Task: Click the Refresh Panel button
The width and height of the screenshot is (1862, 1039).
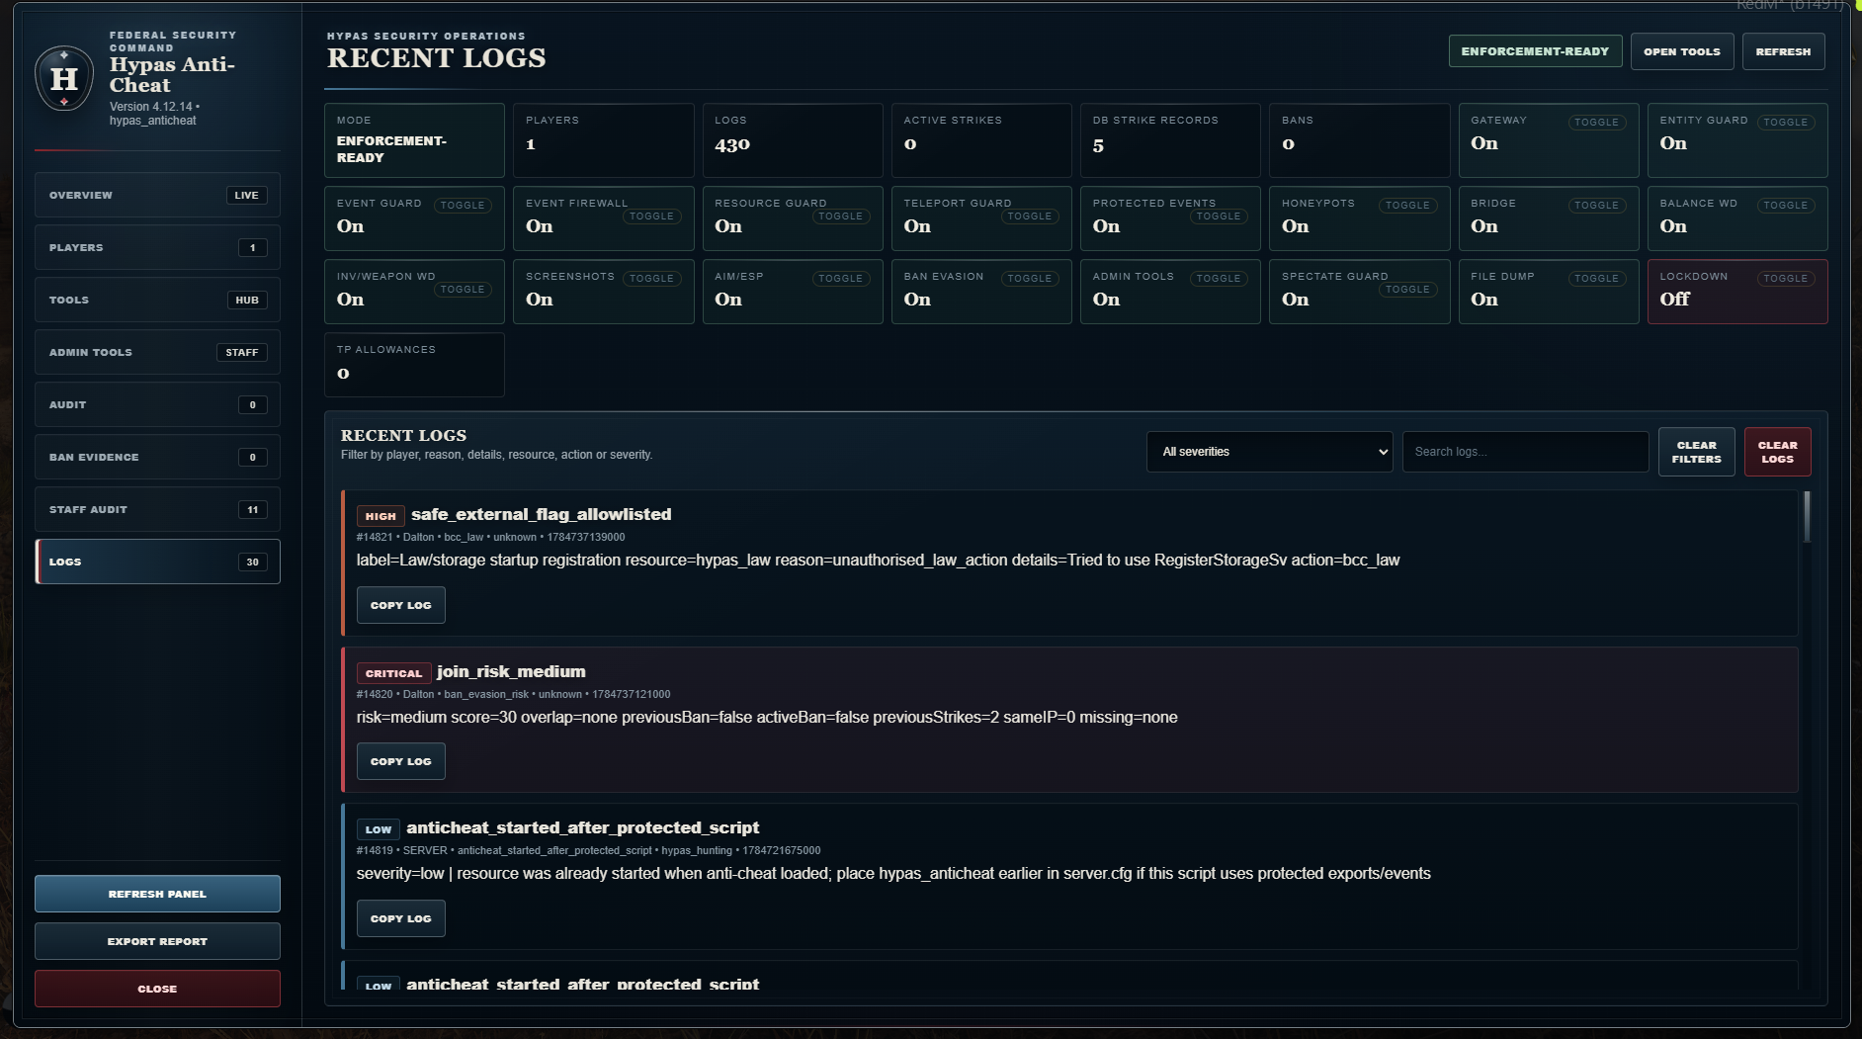Action: tap(157, 894)
